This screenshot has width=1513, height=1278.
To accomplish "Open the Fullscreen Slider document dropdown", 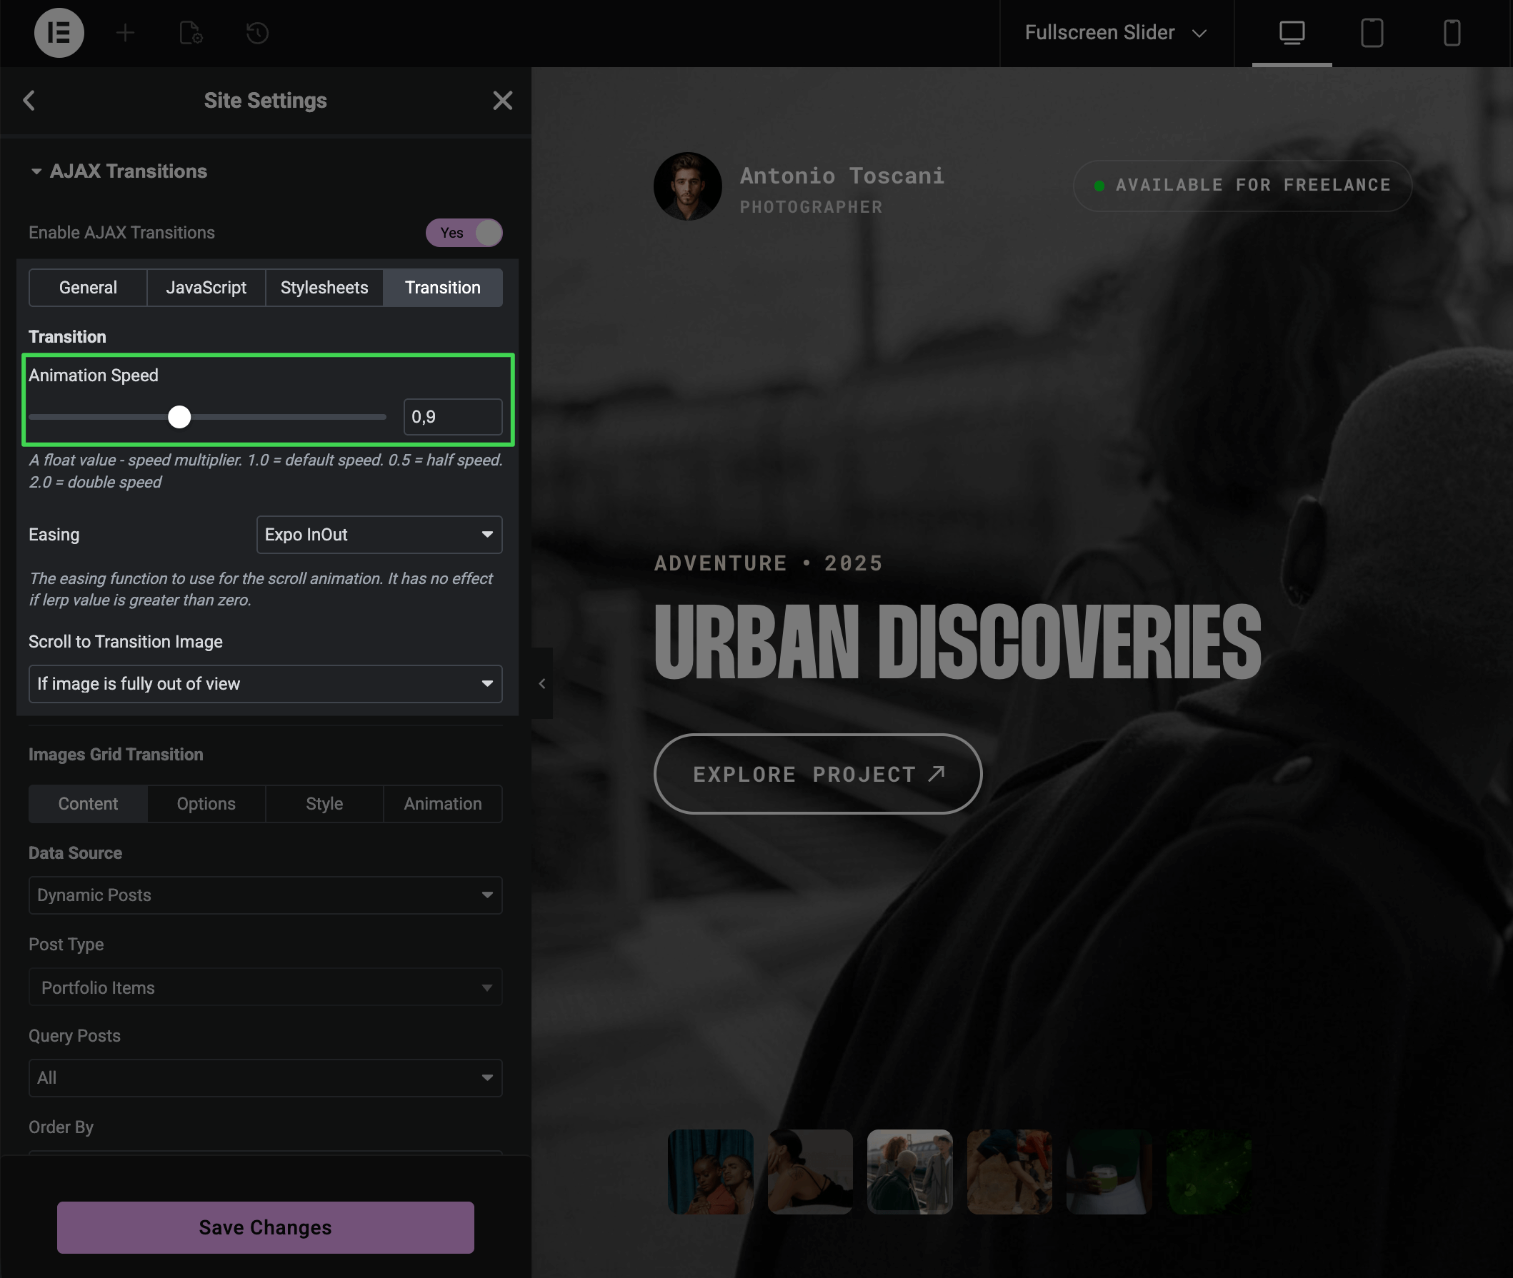I will click(1116, 33).
